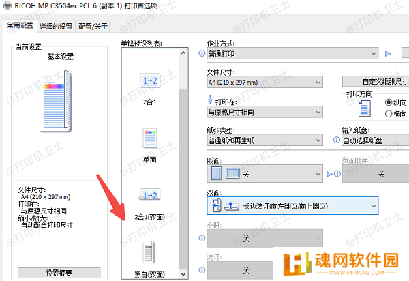Click info icon beside 输入纸盘 dropdown
This screenshot has width=409, height=281.
coord(337,140)
